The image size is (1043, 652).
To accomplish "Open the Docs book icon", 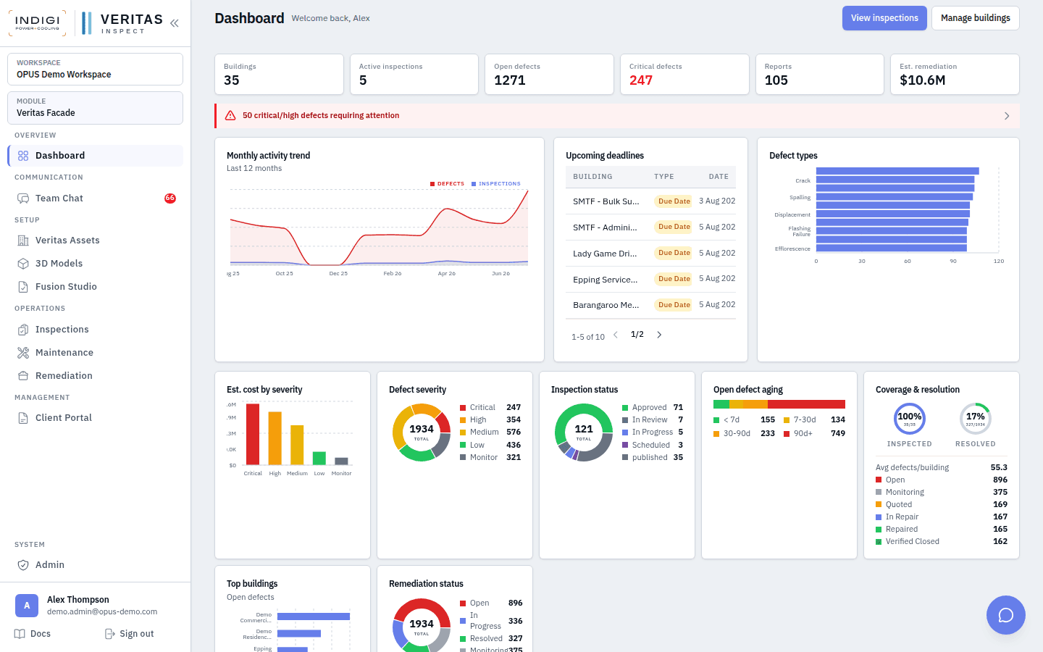I will (x=20, y=634).
